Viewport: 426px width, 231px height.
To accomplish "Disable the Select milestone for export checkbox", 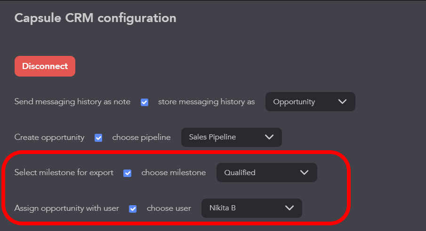I will pyautogui.click(x=128, y=173).
